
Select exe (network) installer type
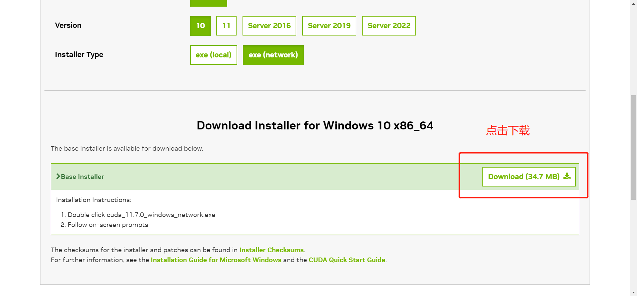(273, 55)
